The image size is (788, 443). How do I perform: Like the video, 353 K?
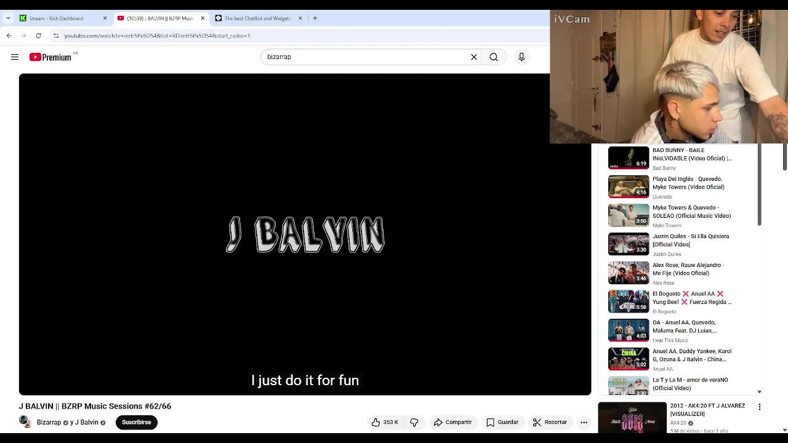point(384,422)
